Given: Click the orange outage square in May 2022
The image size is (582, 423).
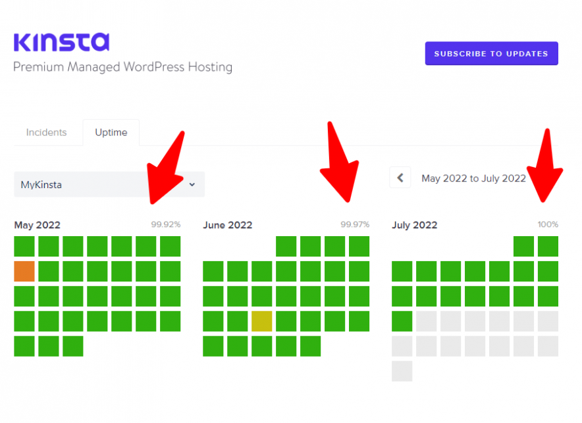Looking at the screenshot, I should click(x=24, y=271).
